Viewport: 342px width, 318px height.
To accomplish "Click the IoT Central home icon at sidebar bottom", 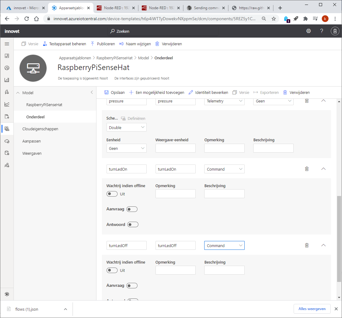I will tap(7, 294).
